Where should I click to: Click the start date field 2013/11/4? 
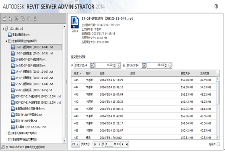point(82,65)
